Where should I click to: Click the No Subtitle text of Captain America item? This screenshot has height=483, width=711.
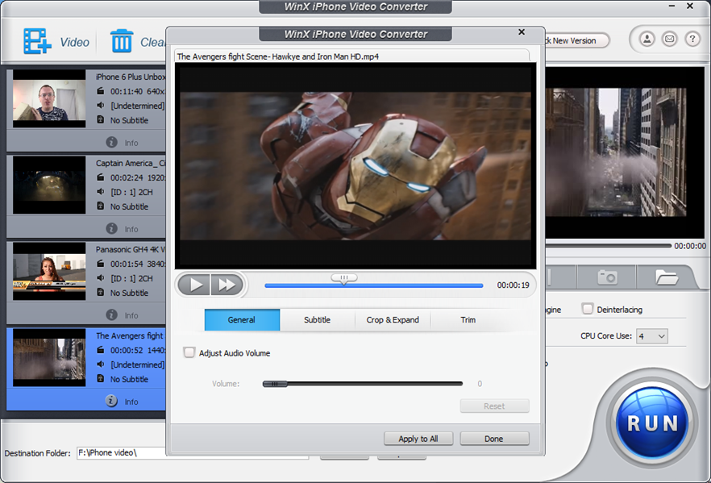tap(129, 206)
